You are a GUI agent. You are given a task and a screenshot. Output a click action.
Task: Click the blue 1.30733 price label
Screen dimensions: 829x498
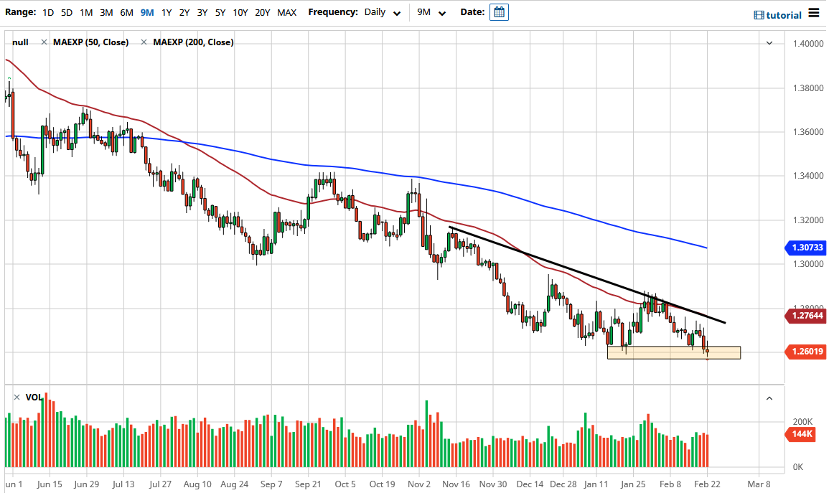[x=805, y=247]
